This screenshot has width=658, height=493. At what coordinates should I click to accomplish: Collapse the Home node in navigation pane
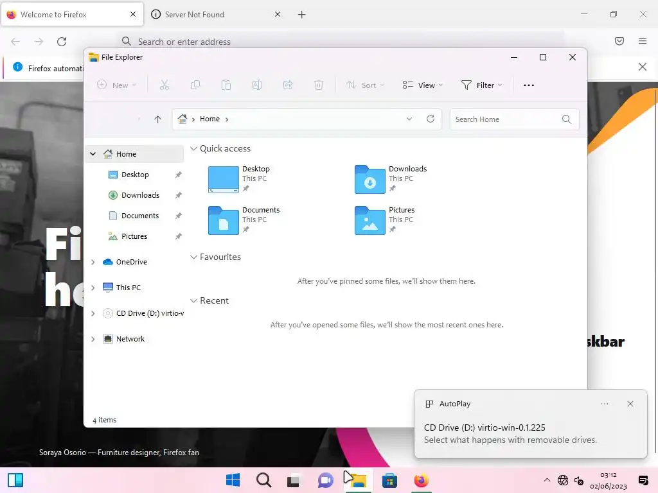click(93, 154)
